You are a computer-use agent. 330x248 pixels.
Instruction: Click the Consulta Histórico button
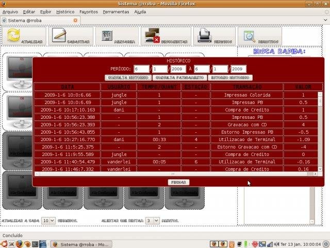coord(128,78)
